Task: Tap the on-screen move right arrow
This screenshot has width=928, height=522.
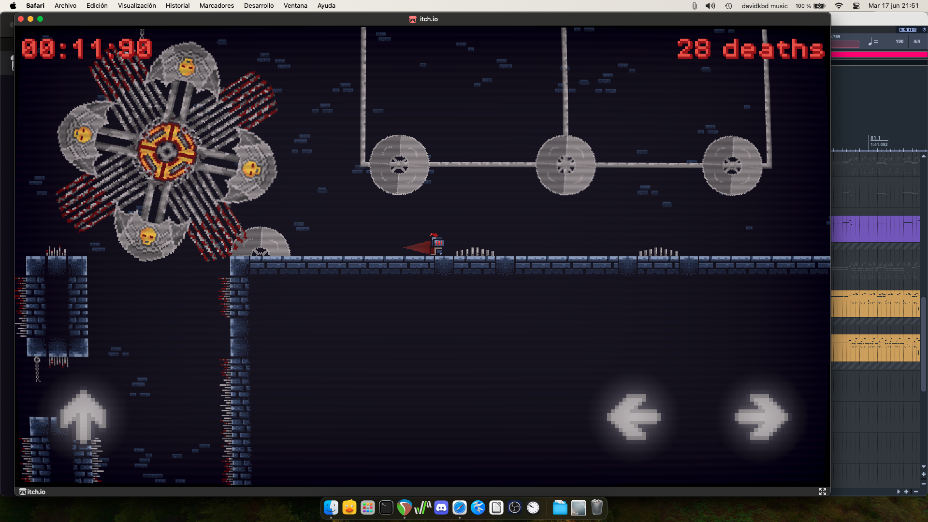Action: tap(761, 416)
